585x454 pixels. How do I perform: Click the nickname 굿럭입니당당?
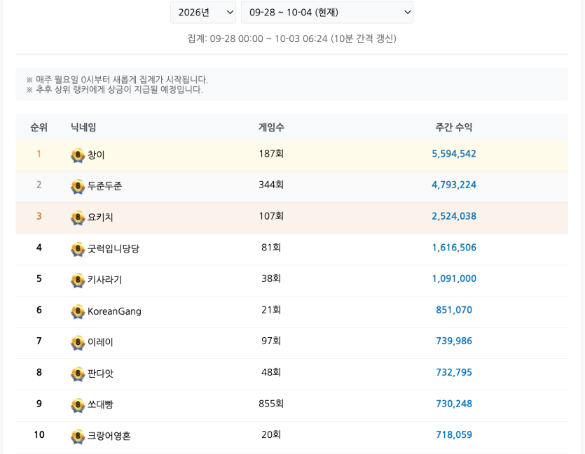[113, 248]
